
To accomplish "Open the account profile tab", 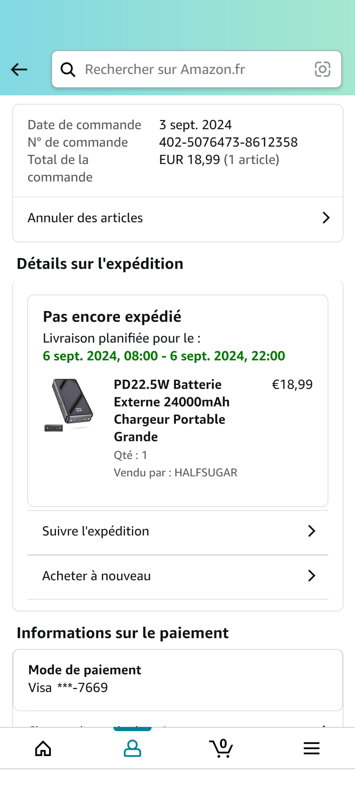I will pos(132,748).
